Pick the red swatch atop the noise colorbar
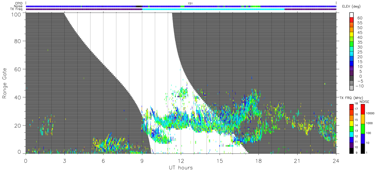Viewport: 378px width, 174px height. pyautogui.click(x=363, y=109)
